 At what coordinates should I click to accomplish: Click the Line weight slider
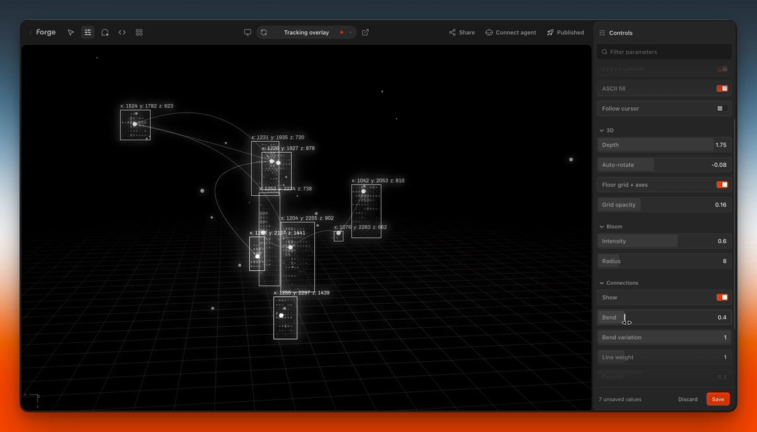664,357
